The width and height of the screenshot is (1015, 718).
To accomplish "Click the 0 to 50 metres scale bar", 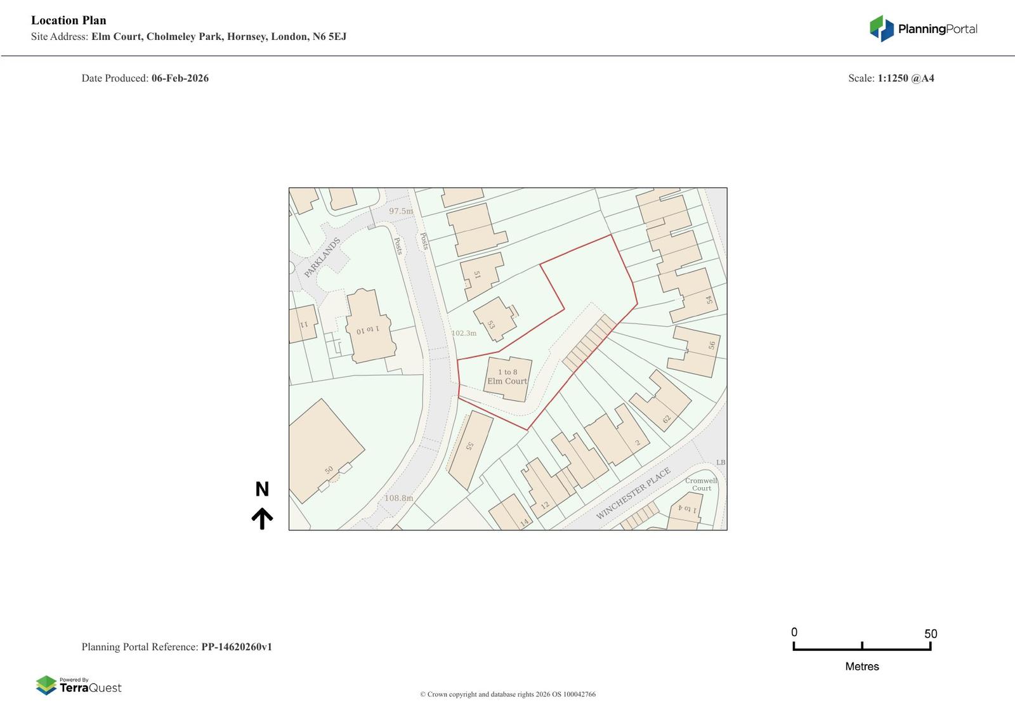I will pos(861,646).
